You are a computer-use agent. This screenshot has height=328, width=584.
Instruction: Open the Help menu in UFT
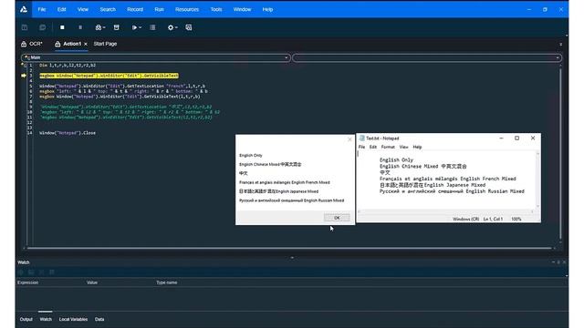tap(267, 9)
